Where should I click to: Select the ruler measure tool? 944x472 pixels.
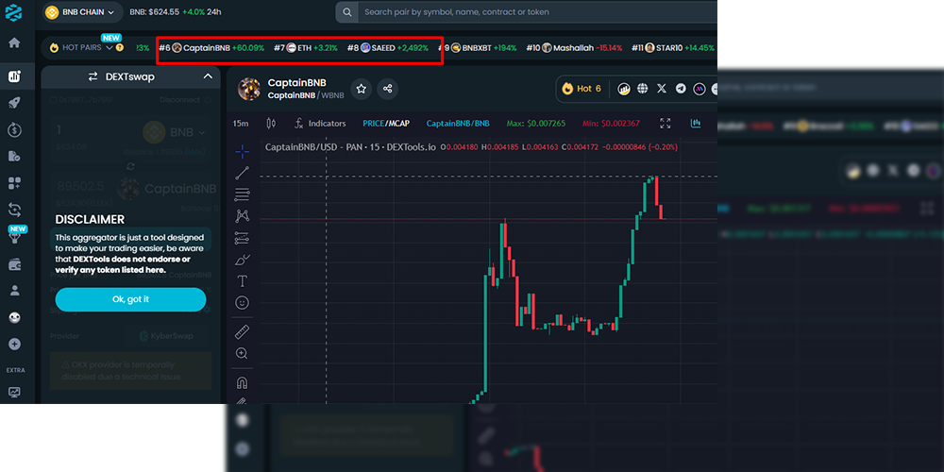pyautogui.click(x=242, y=331)
